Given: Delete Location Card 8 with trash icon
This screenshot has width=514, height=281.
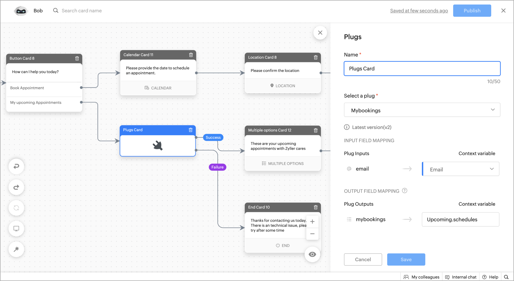Looking at the screenshot, I should tap(316, 57).
